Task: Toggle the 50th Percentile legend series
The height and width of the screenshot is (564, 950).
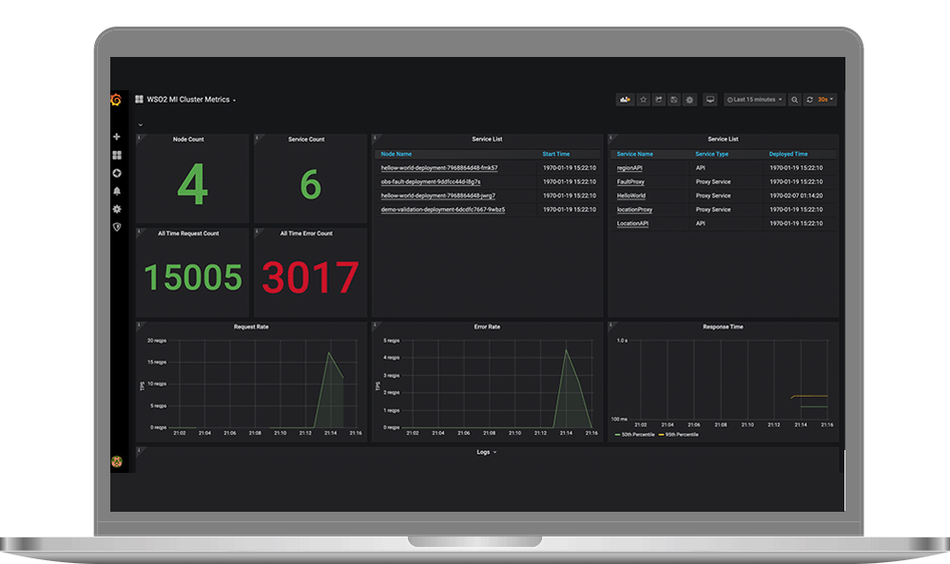Action: (x=632, y=434)
